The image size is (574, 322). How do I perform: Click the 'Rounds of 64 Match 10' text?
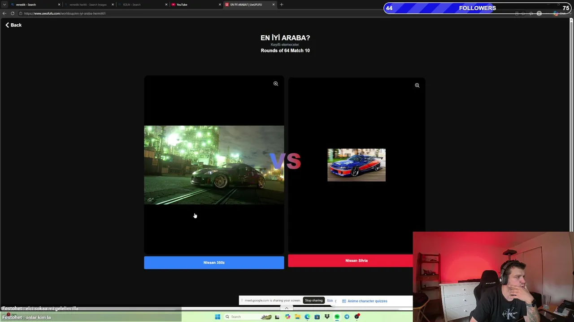click(285, 51)
